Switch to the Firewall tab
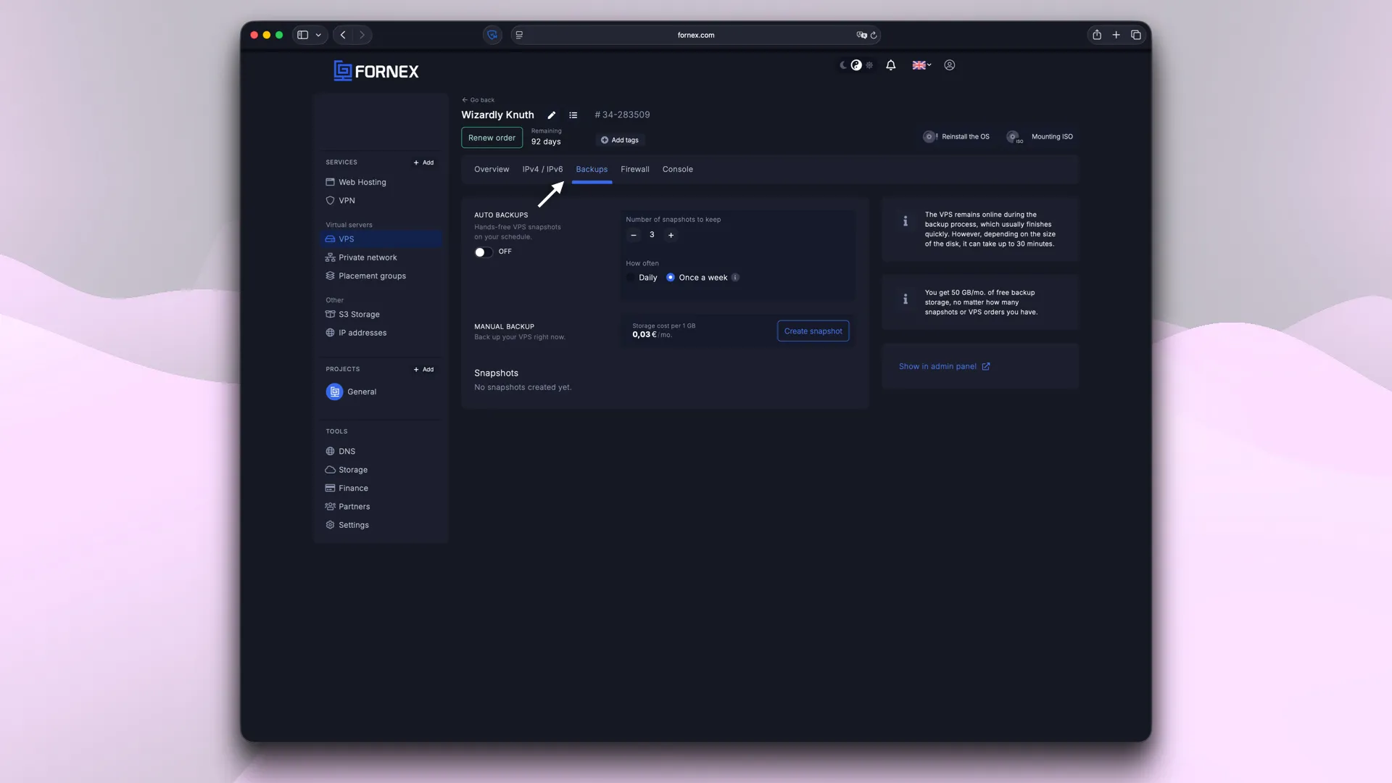The height and width of the screenshot is (783, 1392). [635, 169]
